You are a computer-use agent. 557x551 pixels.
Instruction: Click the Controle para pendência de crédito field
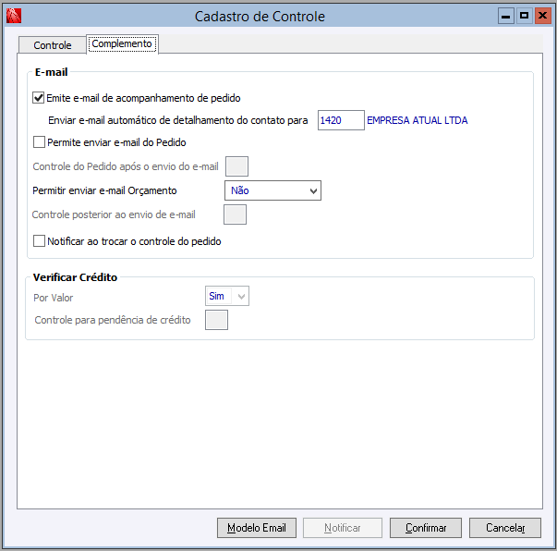click(x=216, y=320)
